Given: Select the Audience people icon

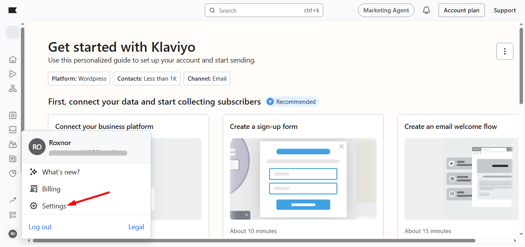Looking at the screenshot, I should tap(13, 144).
